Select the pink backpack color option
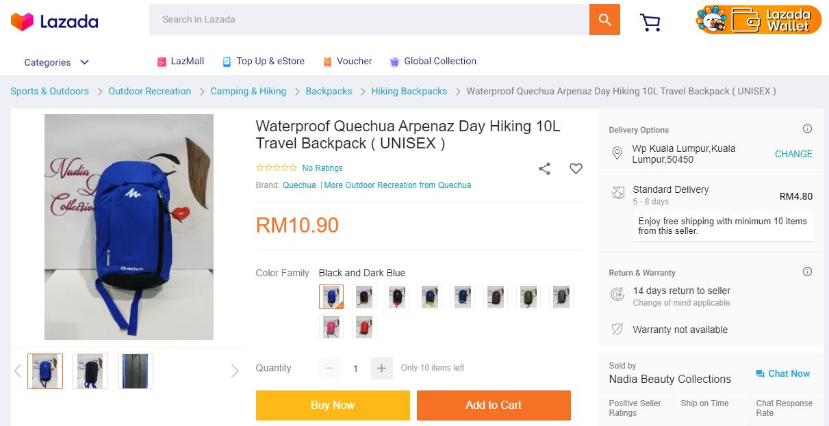 [331, 327]
